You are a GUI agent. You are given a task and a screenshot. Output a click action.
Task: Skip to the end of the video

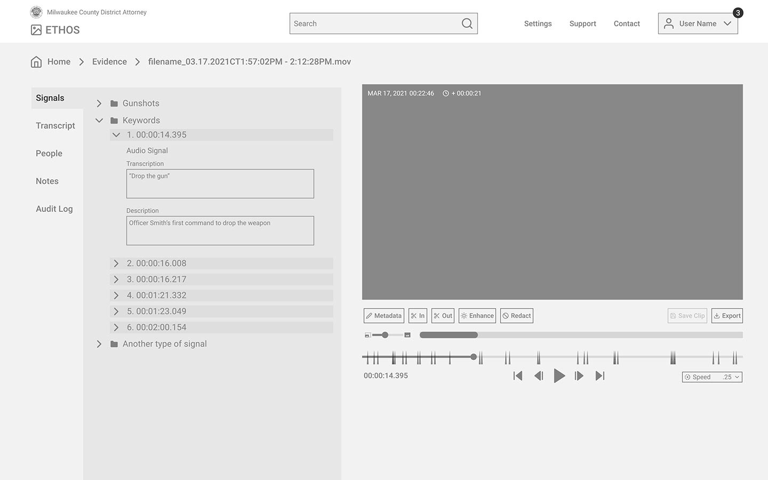pyautogui.click(x=600, y=376)
